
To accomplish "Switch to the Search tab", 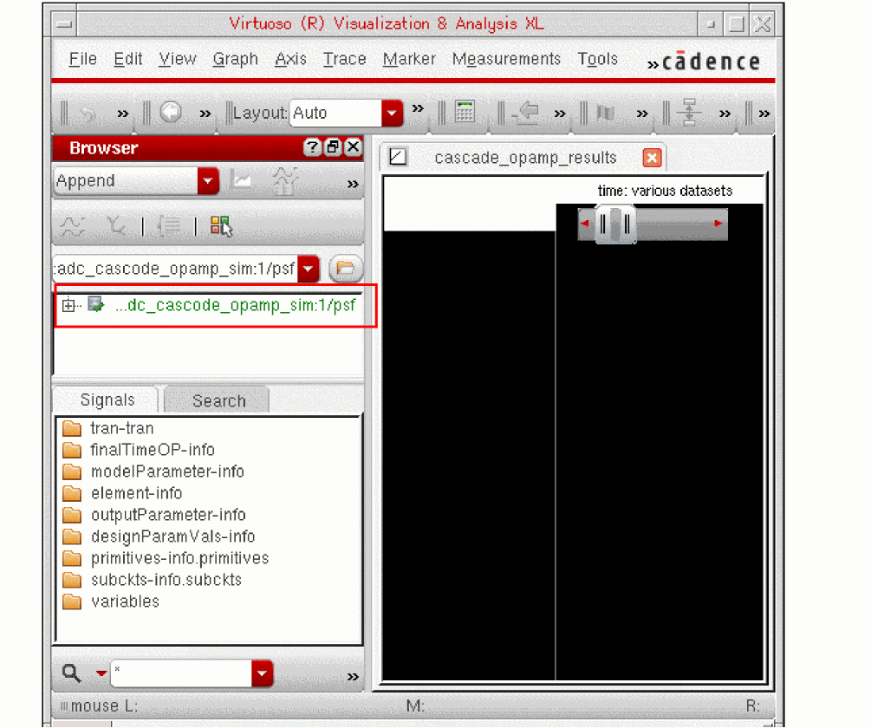I will pyautogui.click(x=218, y=400).
